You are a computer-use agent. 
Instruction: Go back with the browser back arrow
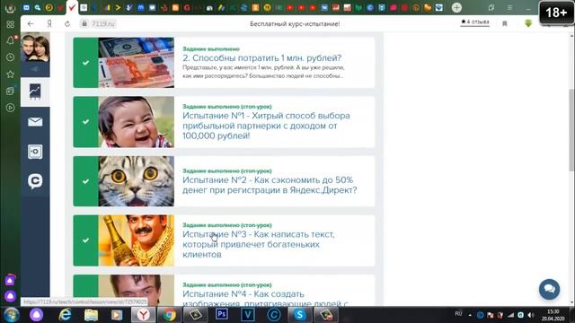(31, 24)
